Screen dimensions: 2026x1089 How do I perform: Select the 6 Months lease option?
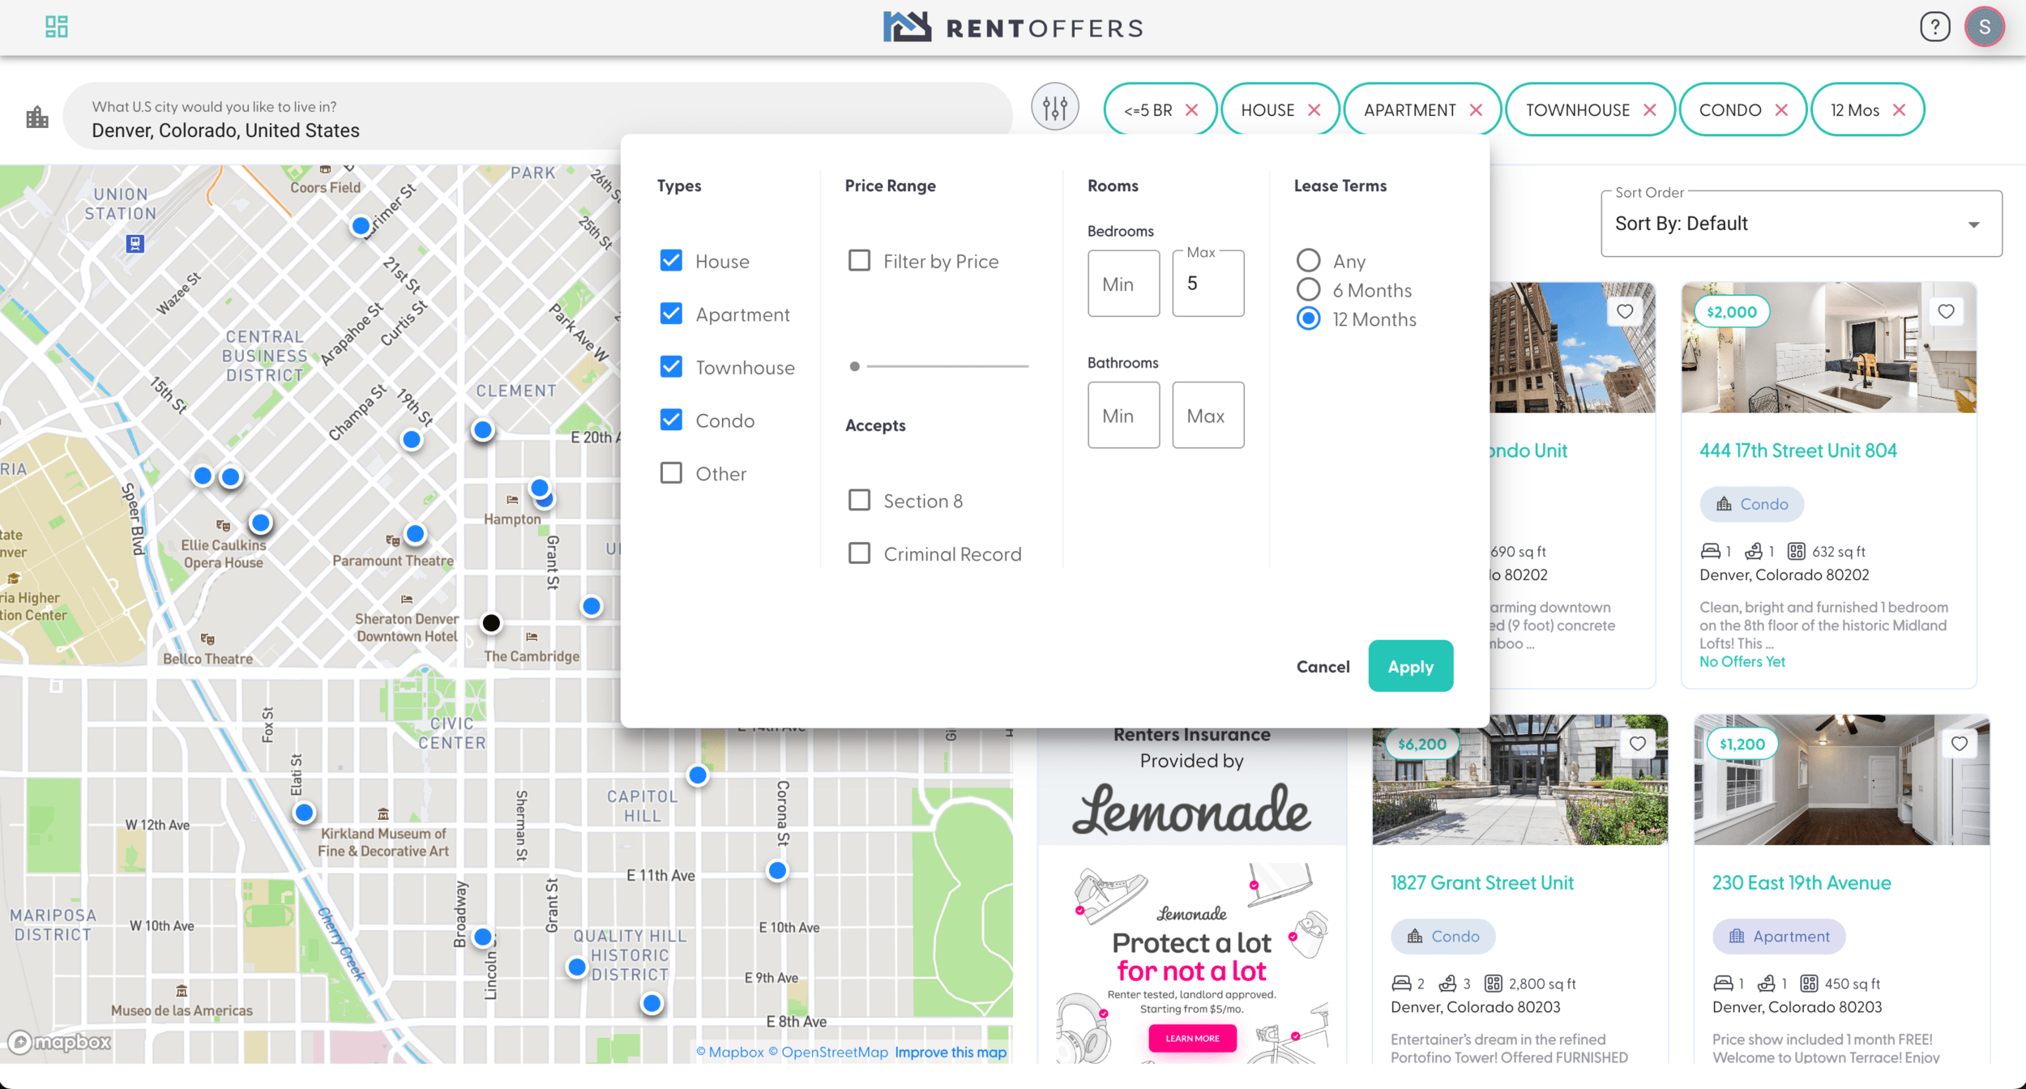pyautogui.click(x=1308, y=289)
